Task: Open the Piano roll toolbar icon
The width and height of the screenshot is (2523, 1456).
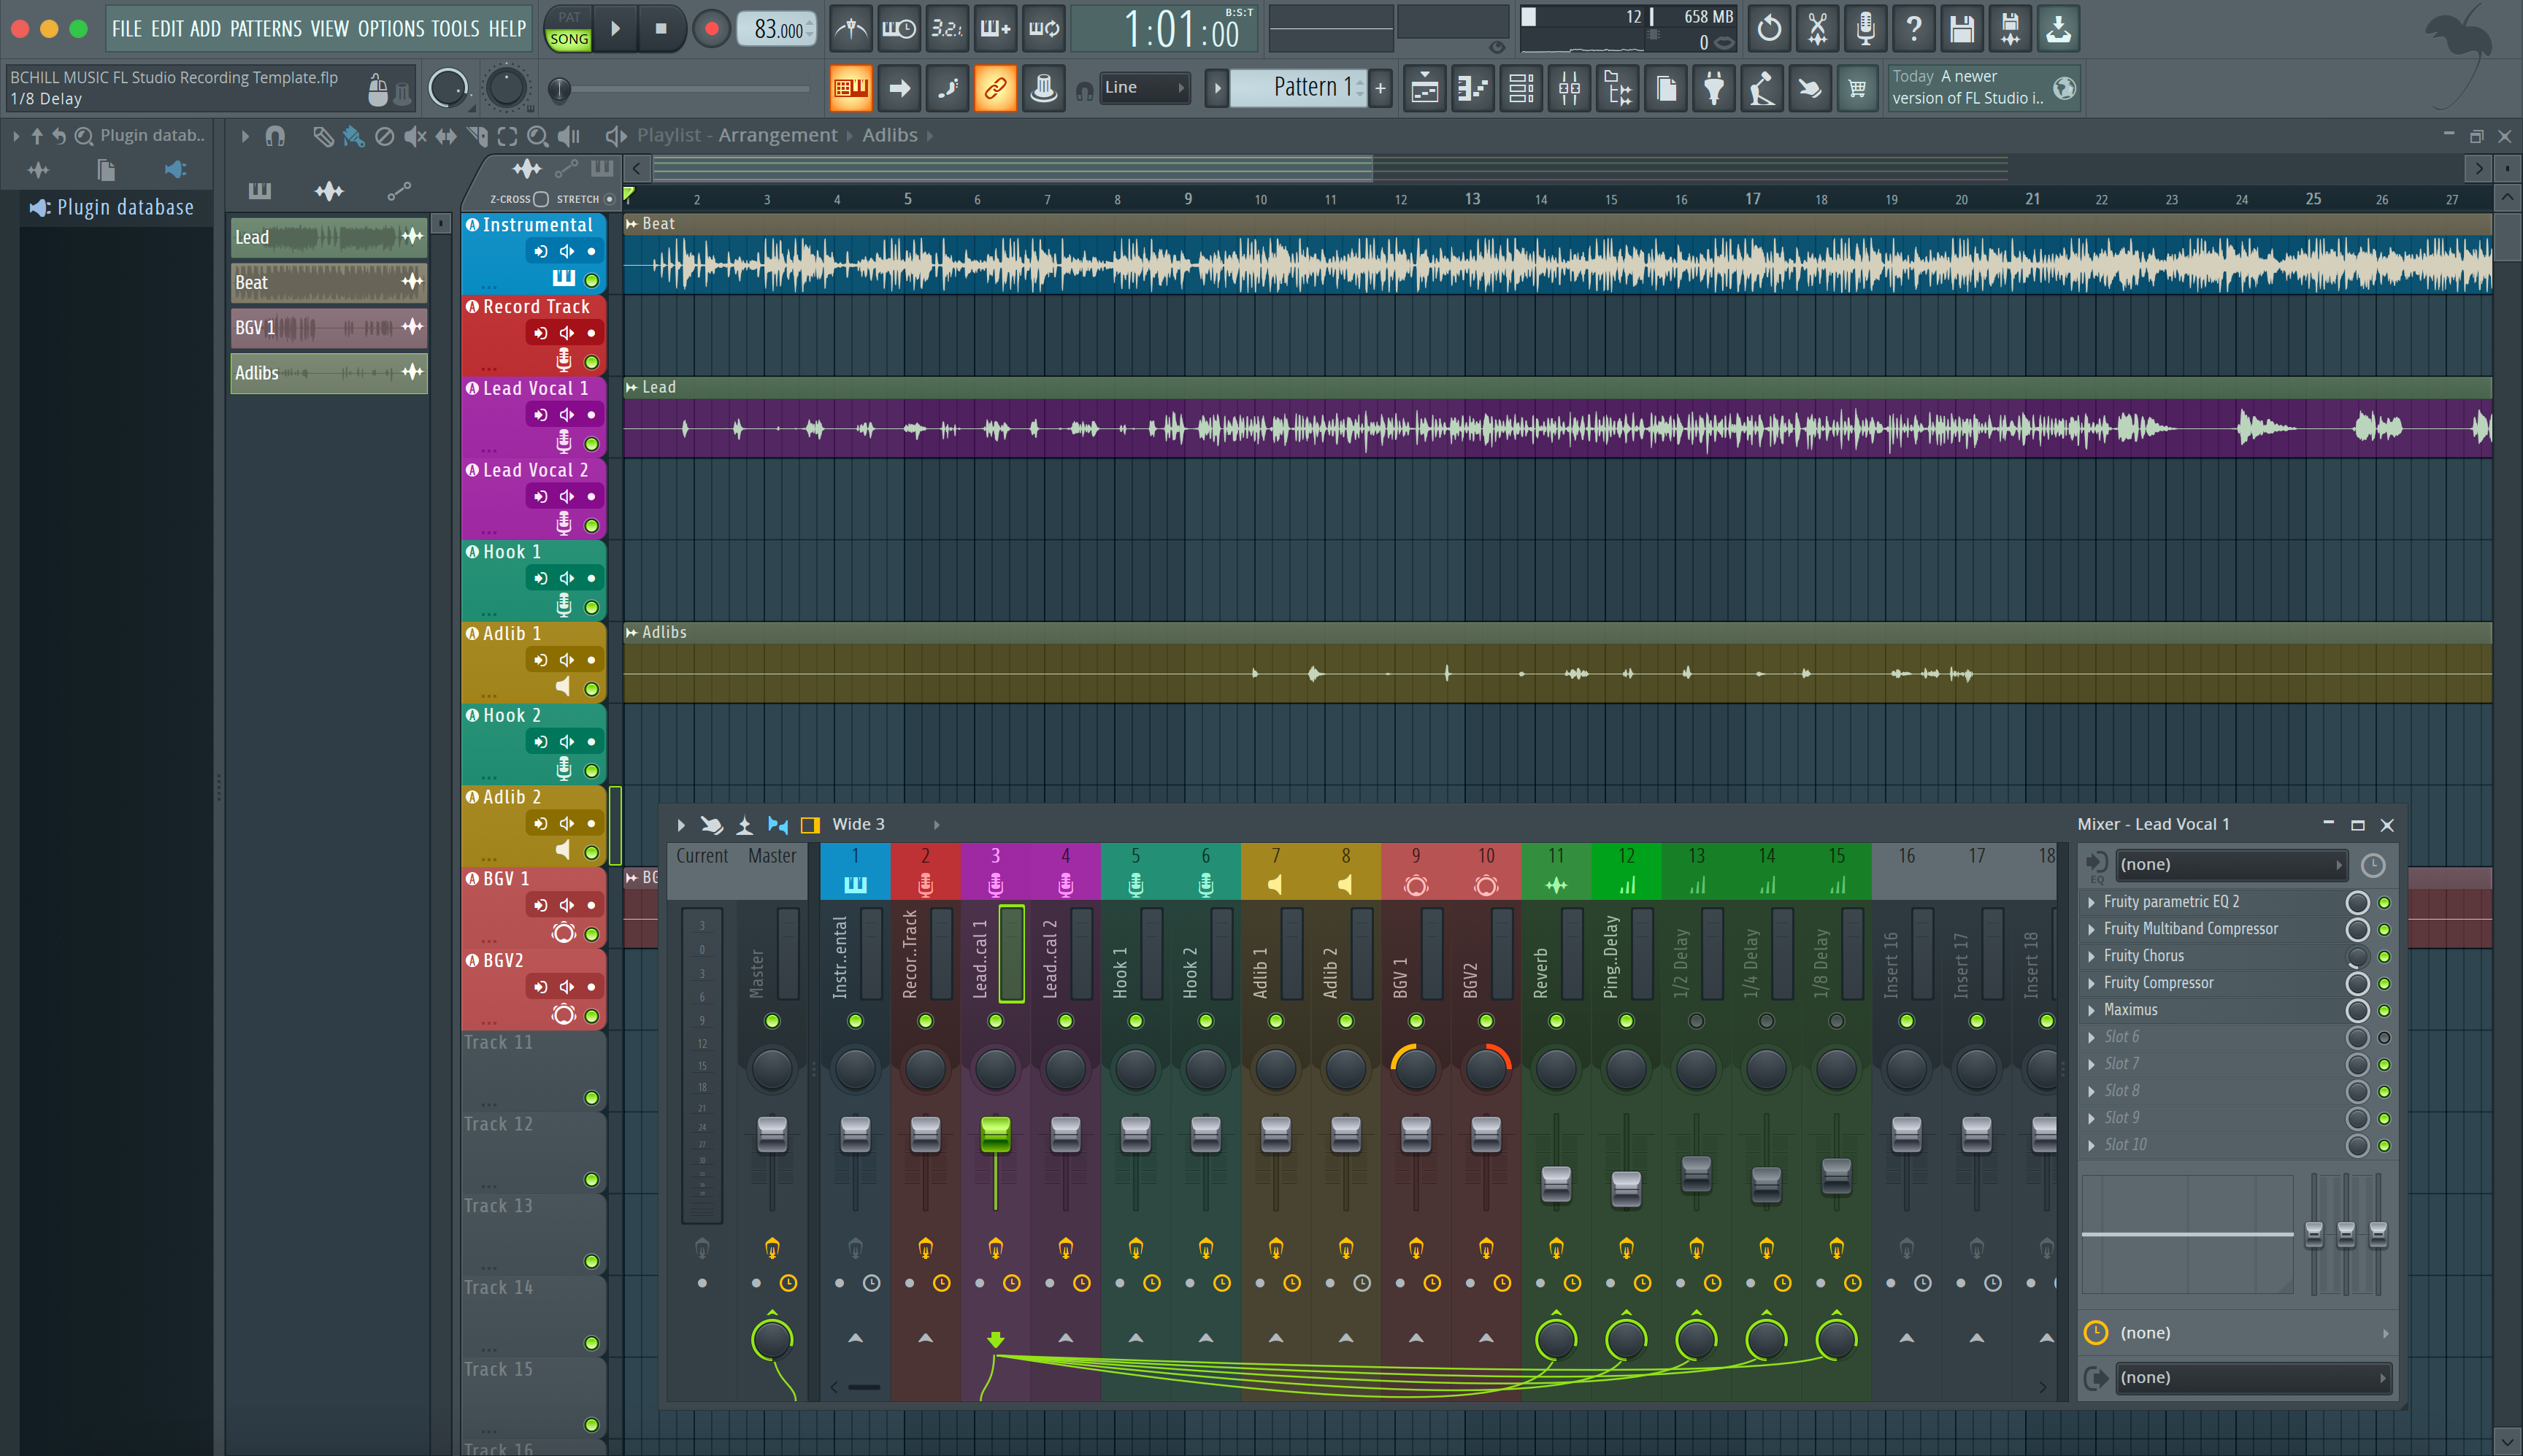Action: coord(1472,88)
